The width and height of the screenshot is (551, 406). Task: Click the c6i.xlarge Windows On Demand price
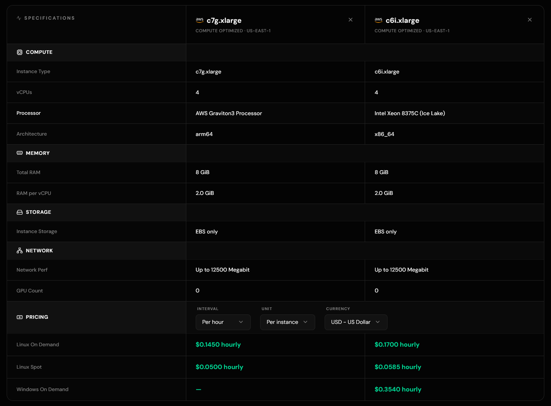[x=398, y=389]
